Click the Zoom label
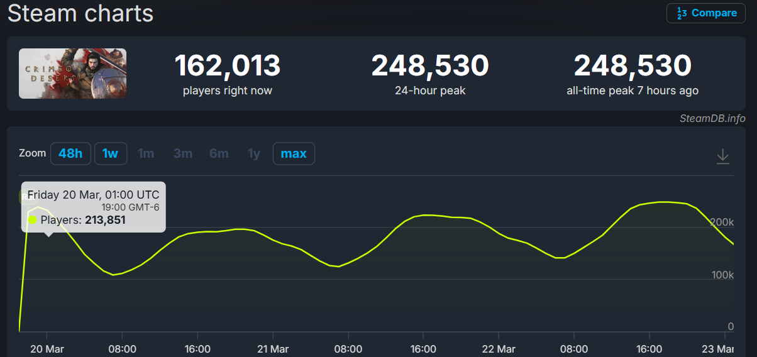Image resolution: width=757 pixels, height=357 pixels. 33,153
